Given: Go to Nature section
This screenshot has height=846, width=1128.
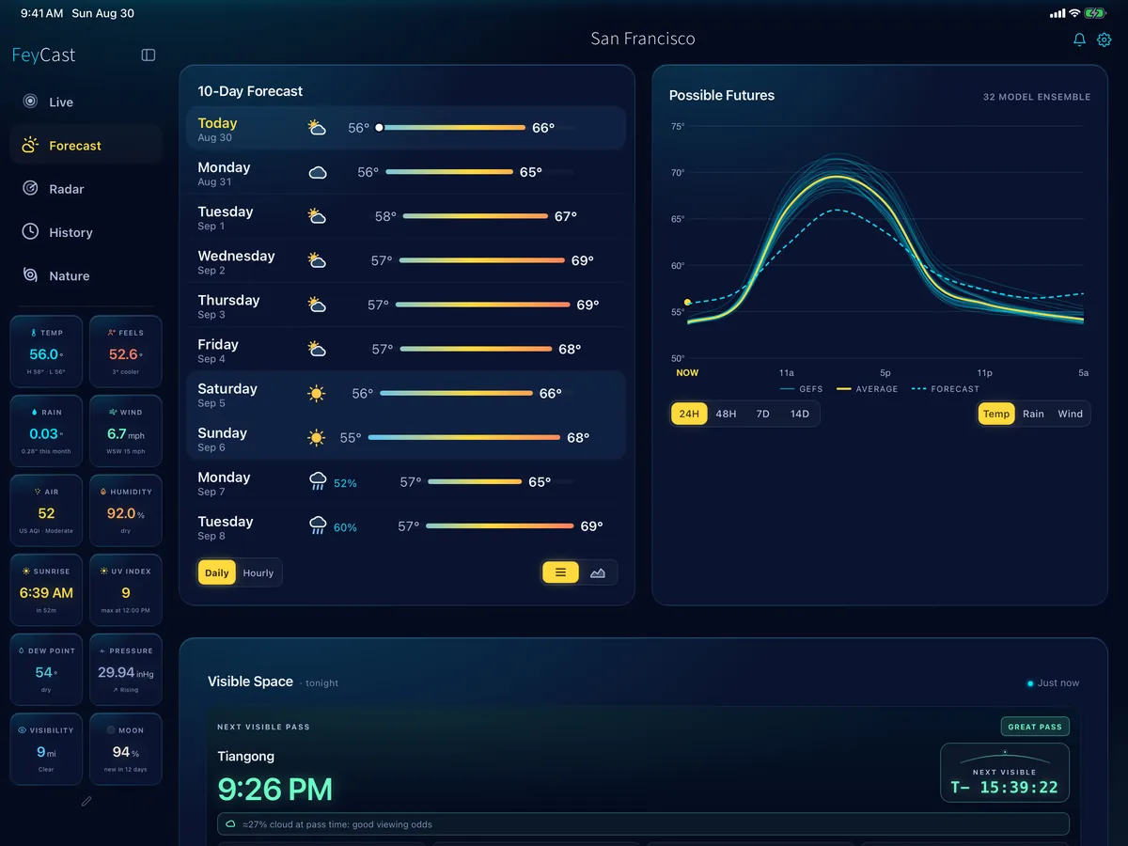Looking at the screenshot, I should pos(86,274).
